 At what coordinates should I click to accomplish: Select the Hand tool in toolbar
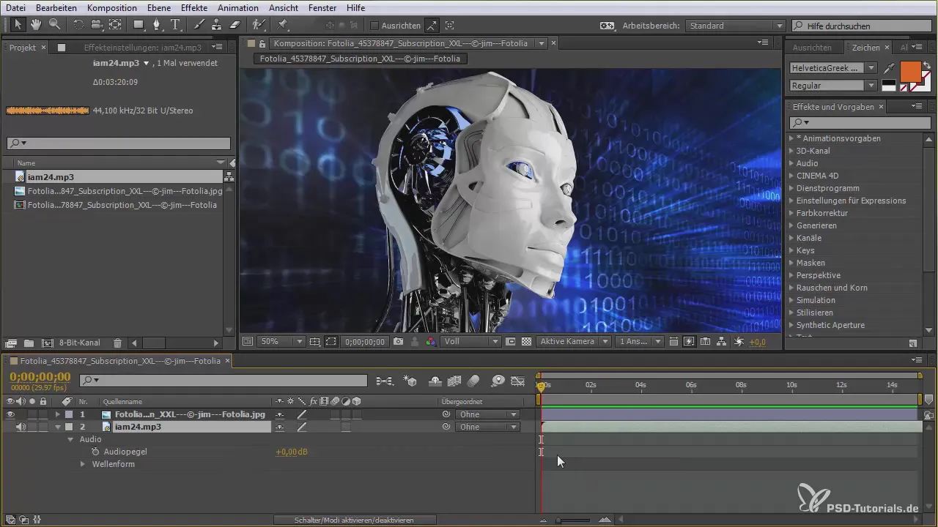[36, 25]
